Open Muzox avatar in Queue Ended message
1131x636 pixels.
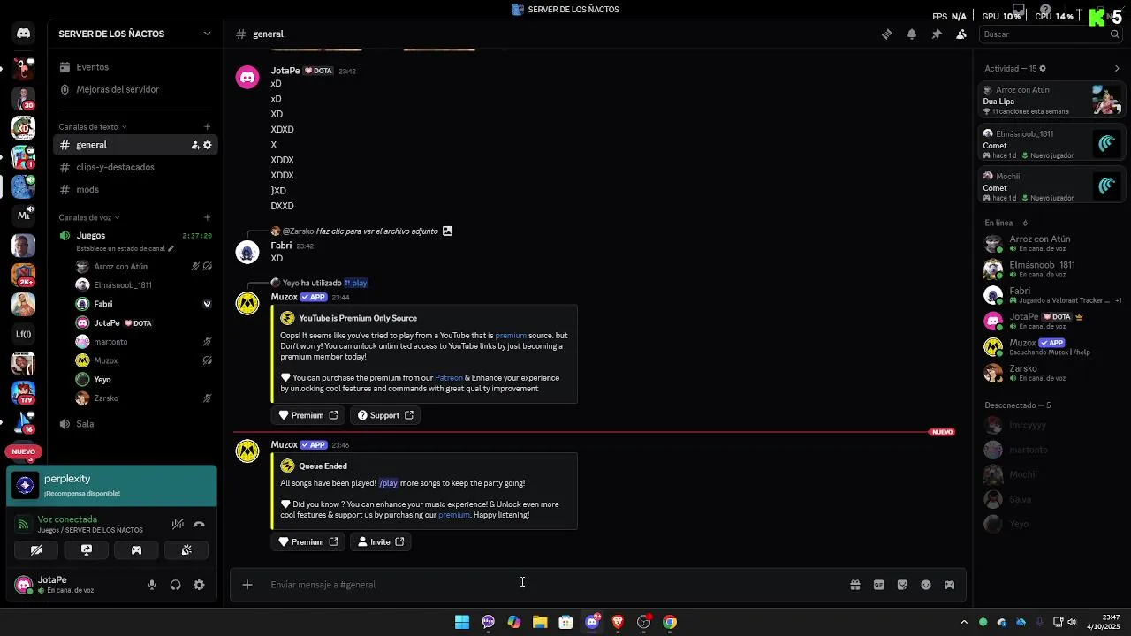click(247, 451)
